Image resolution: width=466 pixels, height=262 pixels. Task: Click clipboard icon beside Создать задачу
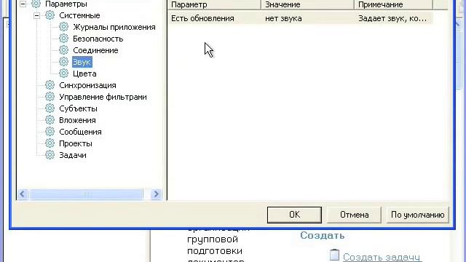click(334, 255)
